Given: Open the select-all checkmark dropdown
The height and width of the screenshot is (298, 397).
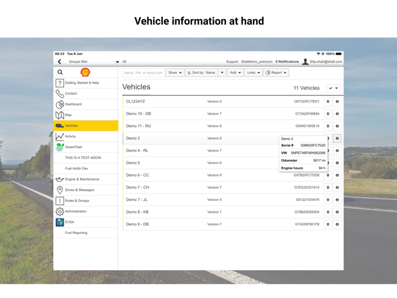Looking at the screenshot, I should 333,88.
